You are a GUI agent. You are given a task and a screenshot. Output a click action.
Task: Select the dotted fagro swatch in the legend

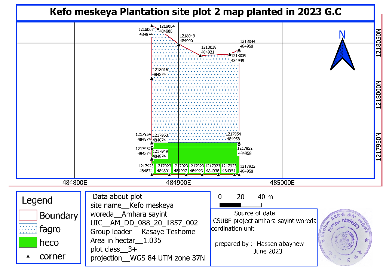coord(28,229)
